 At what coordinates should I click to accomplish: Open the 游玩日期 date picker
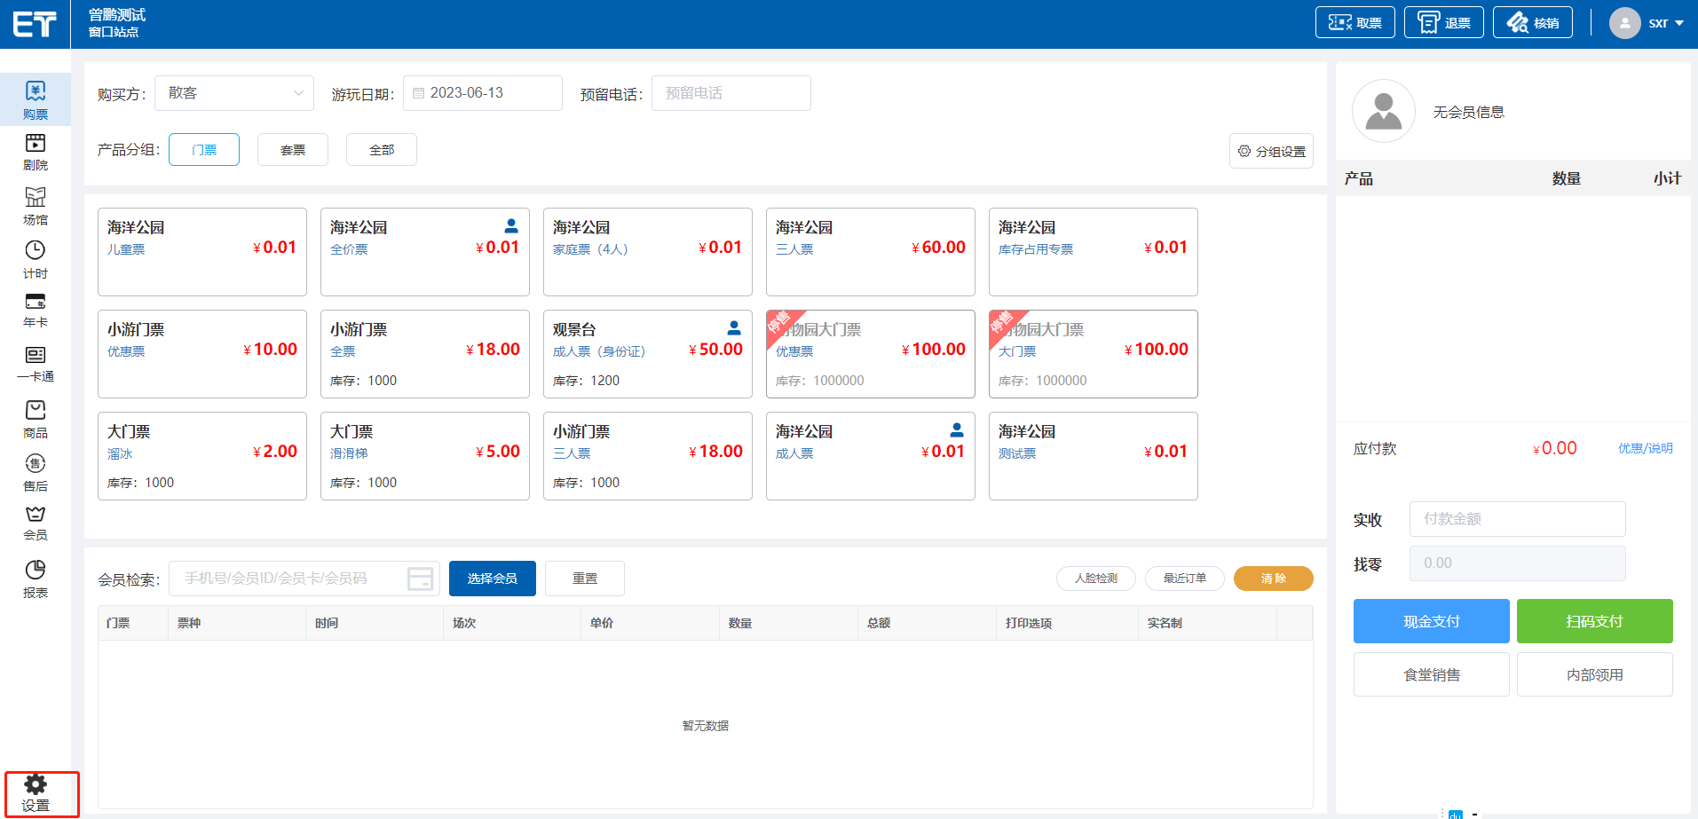point(483,93)
